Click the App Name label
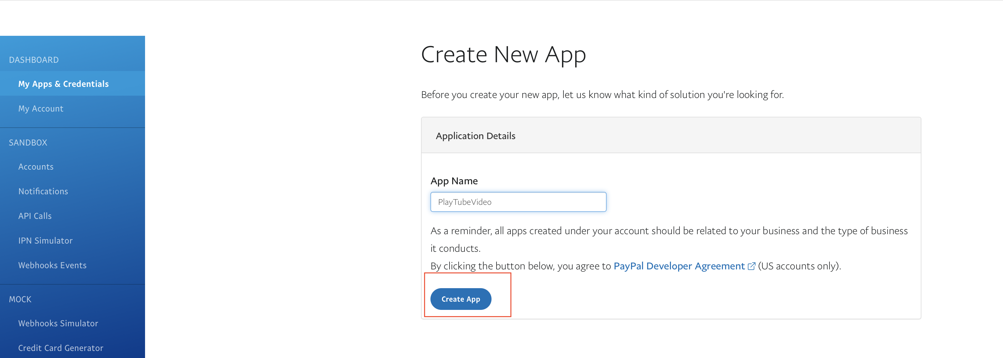The height and width of the screenshot is (358, 1003). click(454, 181)
